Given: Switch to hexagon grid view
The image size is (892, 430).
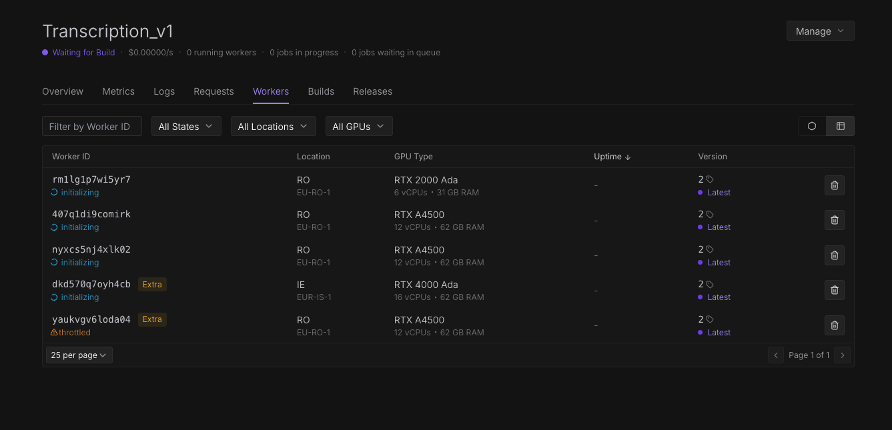Looking at the screenshot, I should [812, 126].
